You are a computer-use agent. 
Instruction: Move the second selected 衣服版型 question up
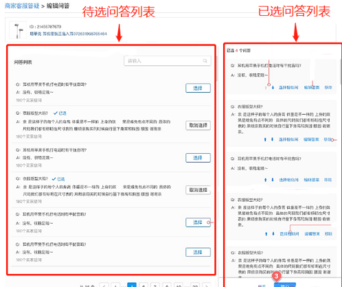(265, 139)
